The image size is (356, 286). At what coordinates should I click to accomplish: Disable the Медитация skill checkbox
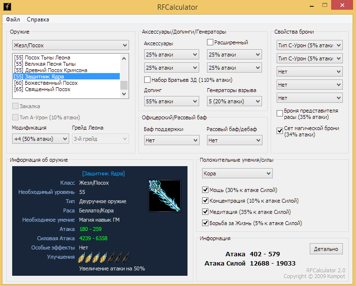click(x=205, y=212)
